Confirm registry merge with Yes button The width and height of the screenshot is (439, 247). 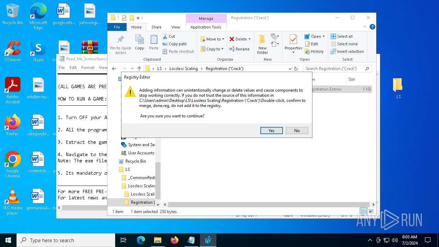click(x=271, y=131)
